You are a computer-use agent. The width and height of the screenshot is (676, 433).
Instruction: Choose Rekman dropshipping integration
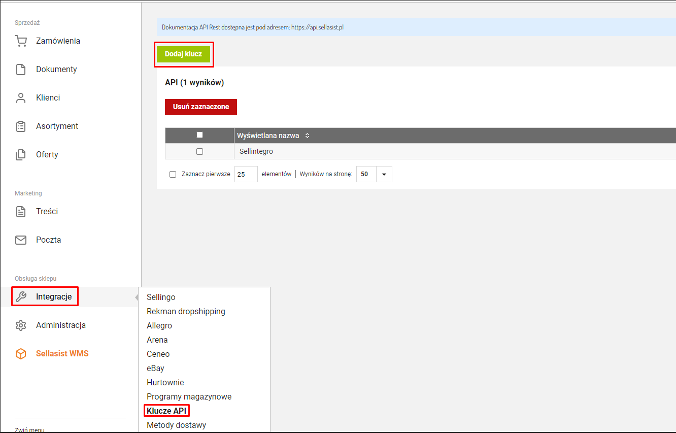pos(186,311)
